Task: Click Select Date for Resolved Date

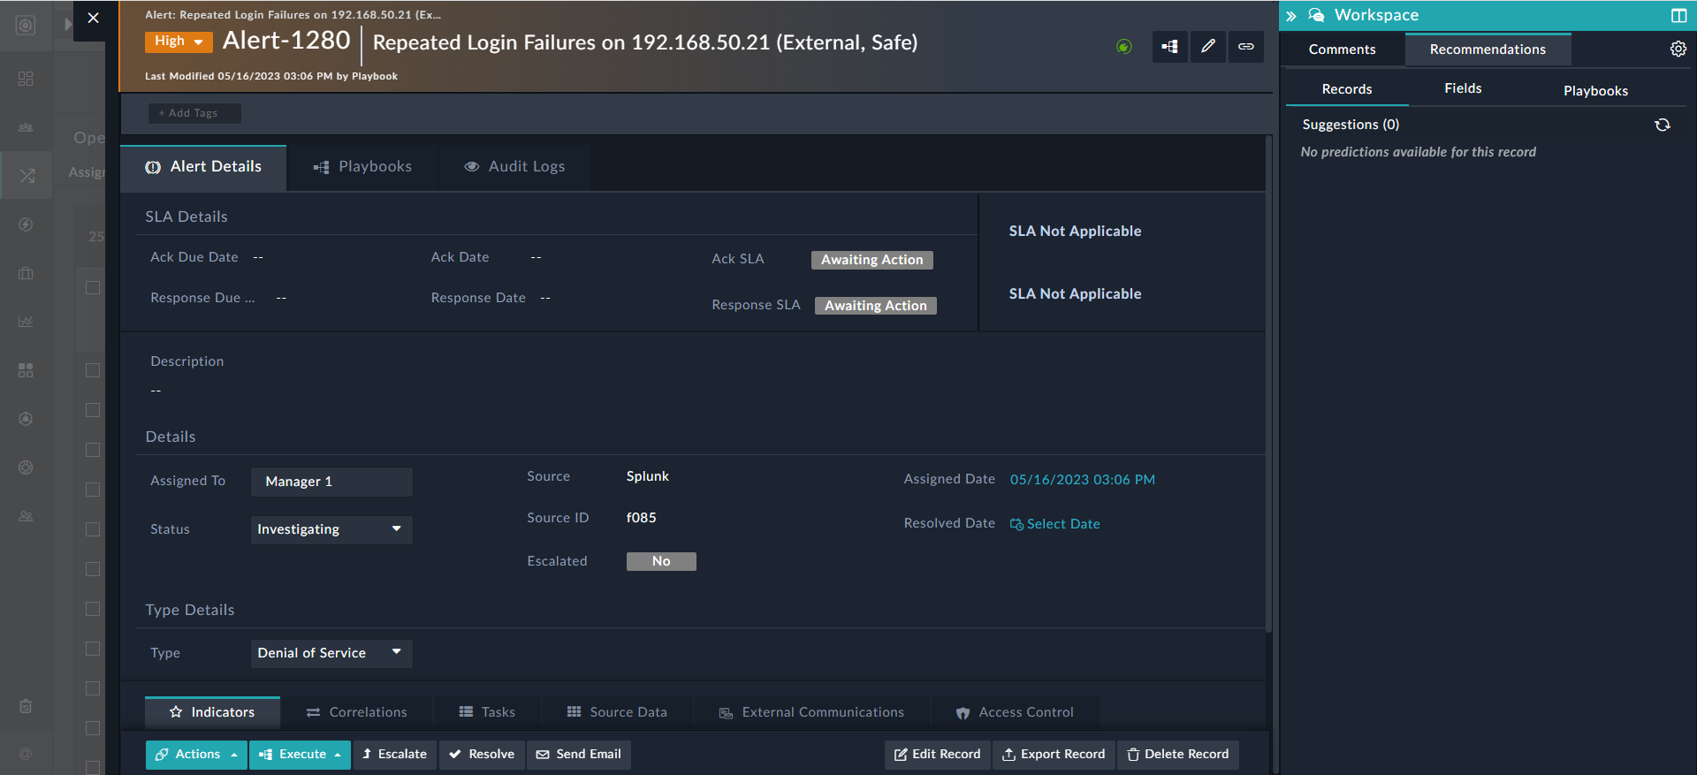Action: tap(1055, 524)
